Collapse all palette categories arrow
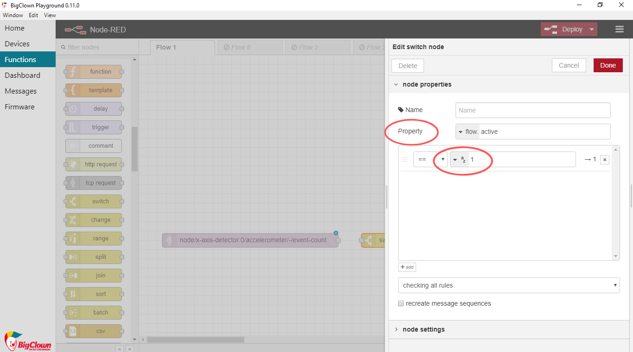The image size is (633, 352). [x=119, y=349]
